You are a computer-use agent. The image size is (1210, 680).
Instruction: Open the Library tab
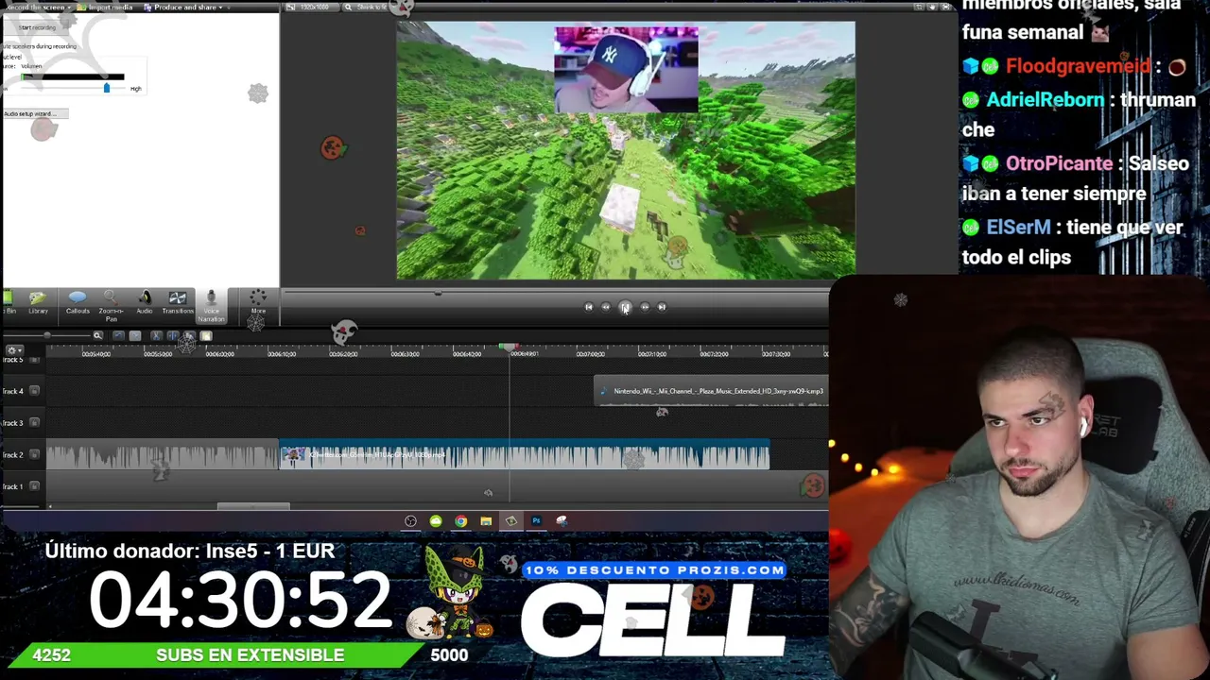tap(38, 303)
